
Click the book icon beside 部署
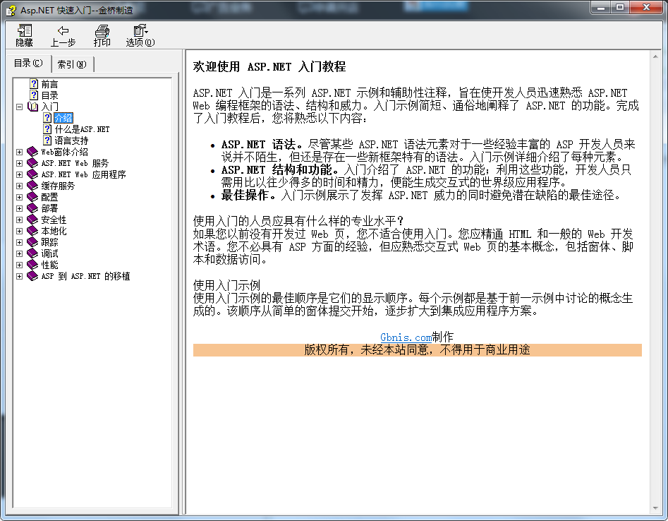pos(31,208)
